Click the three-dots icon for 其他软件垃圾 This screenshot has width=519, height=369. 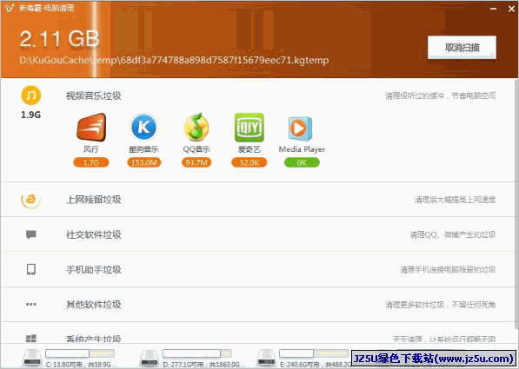coord(31,304)
